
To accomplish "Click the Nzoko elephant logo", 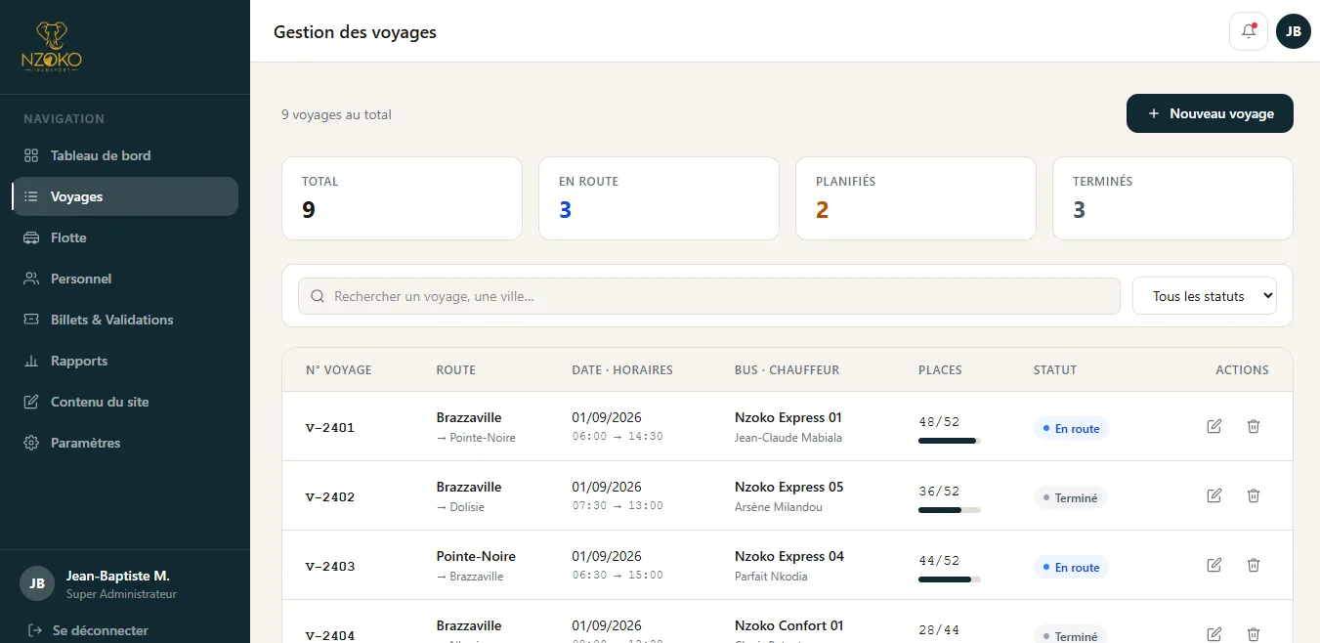I will 52,47.
